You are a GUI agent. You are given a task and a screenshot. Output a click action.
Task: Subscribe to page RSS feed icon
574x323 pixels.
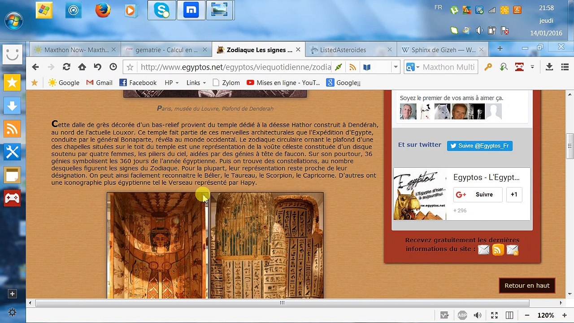click(352, 67)
